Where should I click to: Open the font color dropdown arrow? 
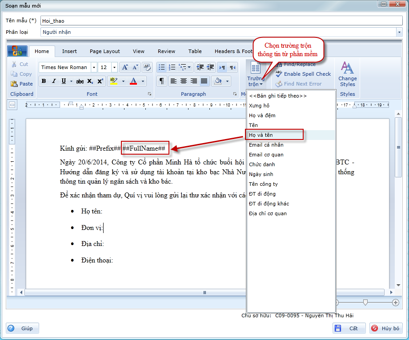coord(143,81)
